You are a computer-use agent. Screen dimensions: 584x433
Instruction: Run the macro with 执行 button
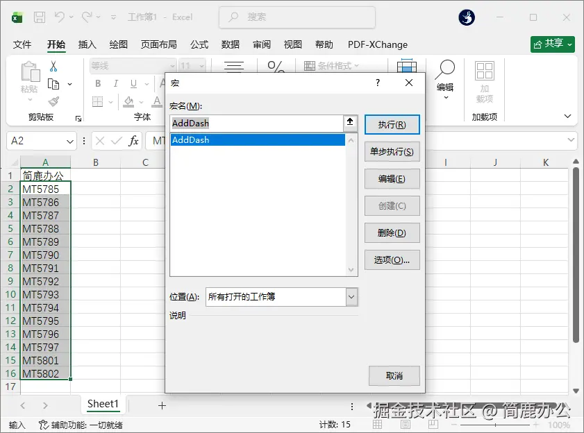[x=393, y=125]
